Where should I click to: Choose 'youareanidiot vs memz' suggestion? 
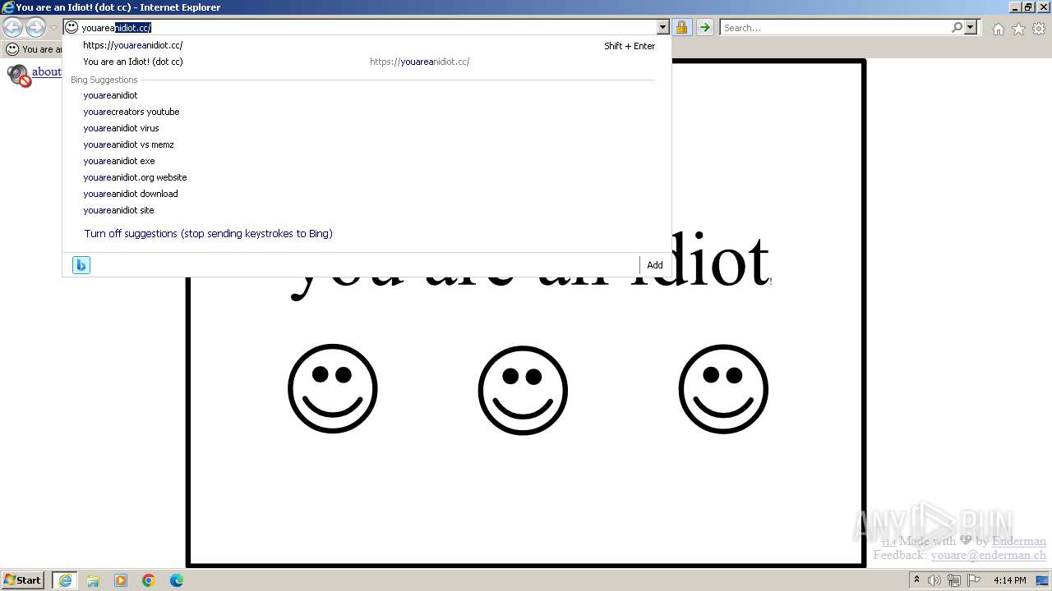[x=367, y=144]
